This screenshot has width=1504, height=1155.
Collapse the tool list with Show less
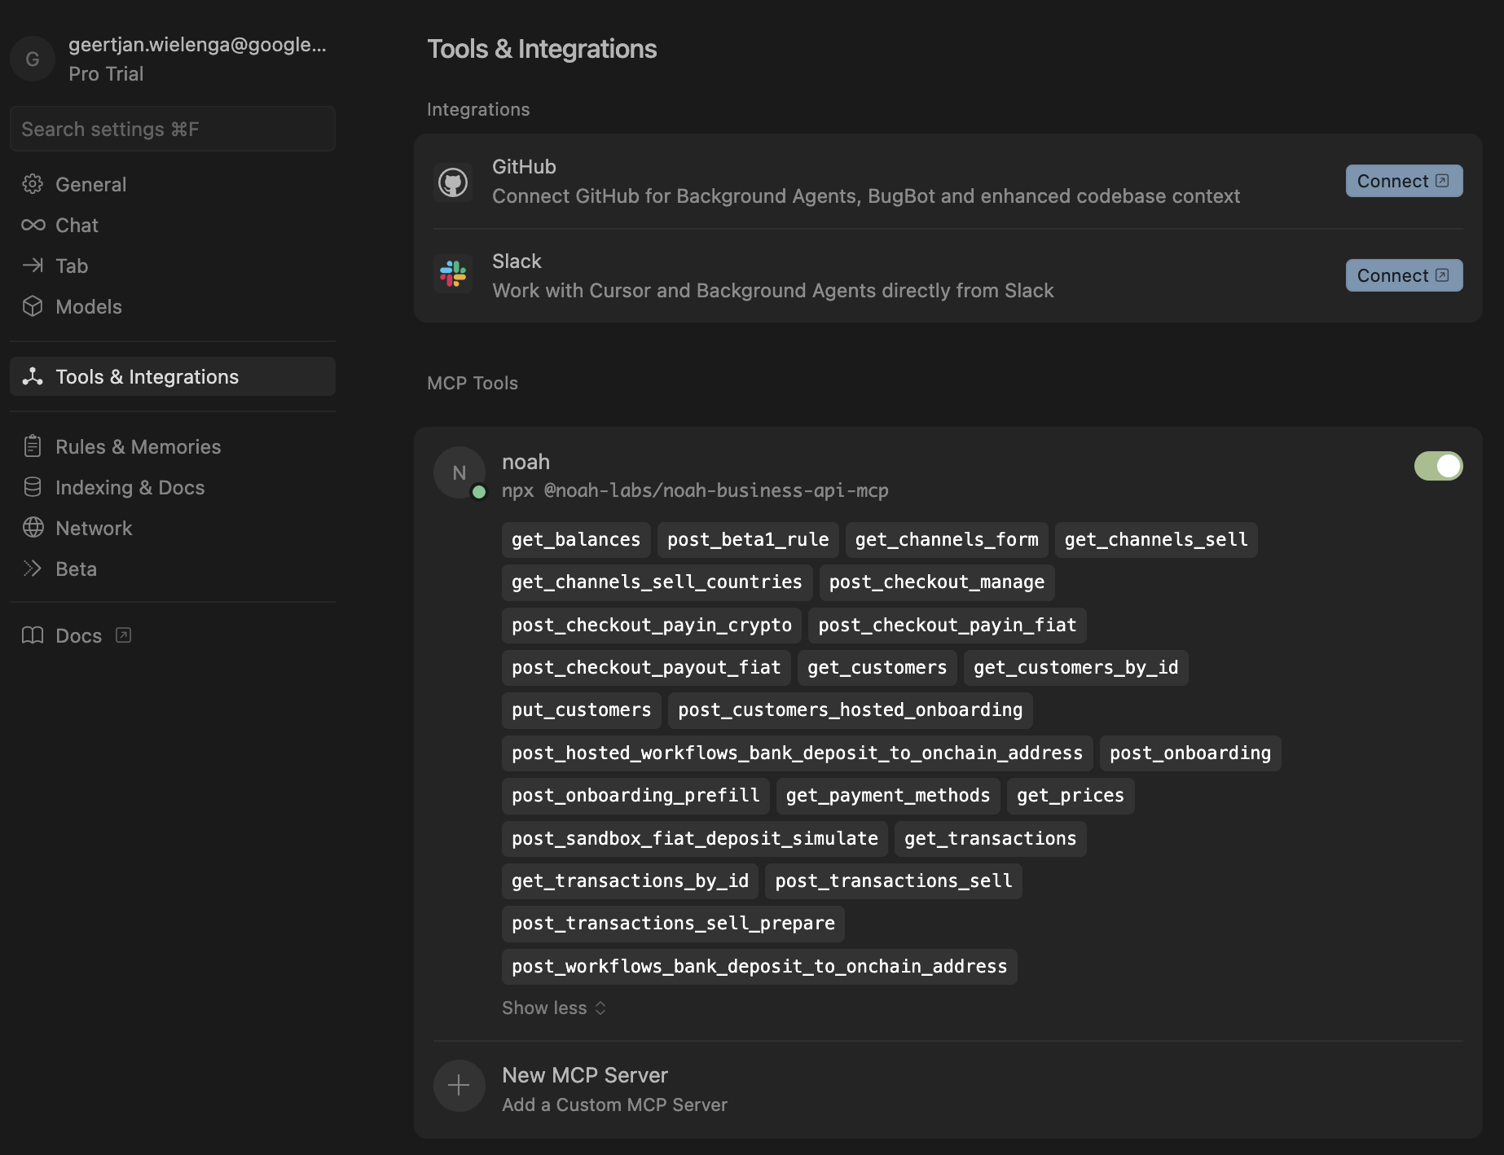(553, 1008)
